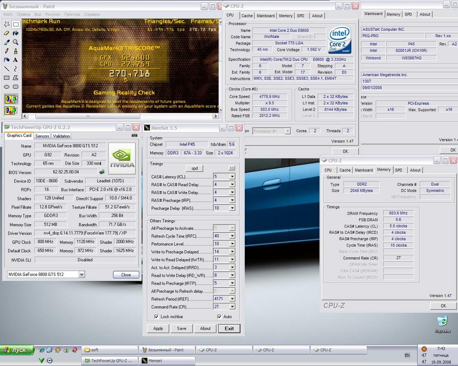The image size is (458, 366).
Task: Pick the Eraser tool in Paint
Action: coord(7,33)
